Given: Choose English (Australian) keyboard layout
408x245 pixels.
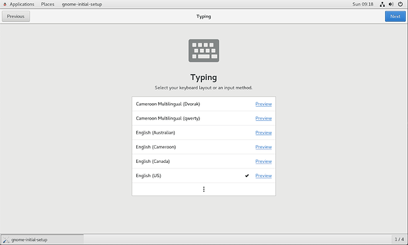Looking at the screenshot, I should [204, 132].
